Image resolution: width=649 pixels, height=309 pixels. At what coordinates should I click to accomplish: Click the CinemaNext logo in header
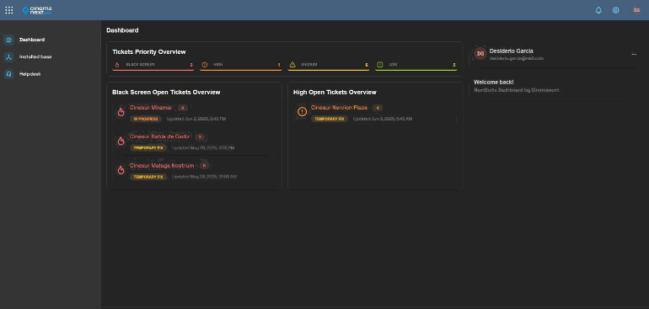[37, 10]
